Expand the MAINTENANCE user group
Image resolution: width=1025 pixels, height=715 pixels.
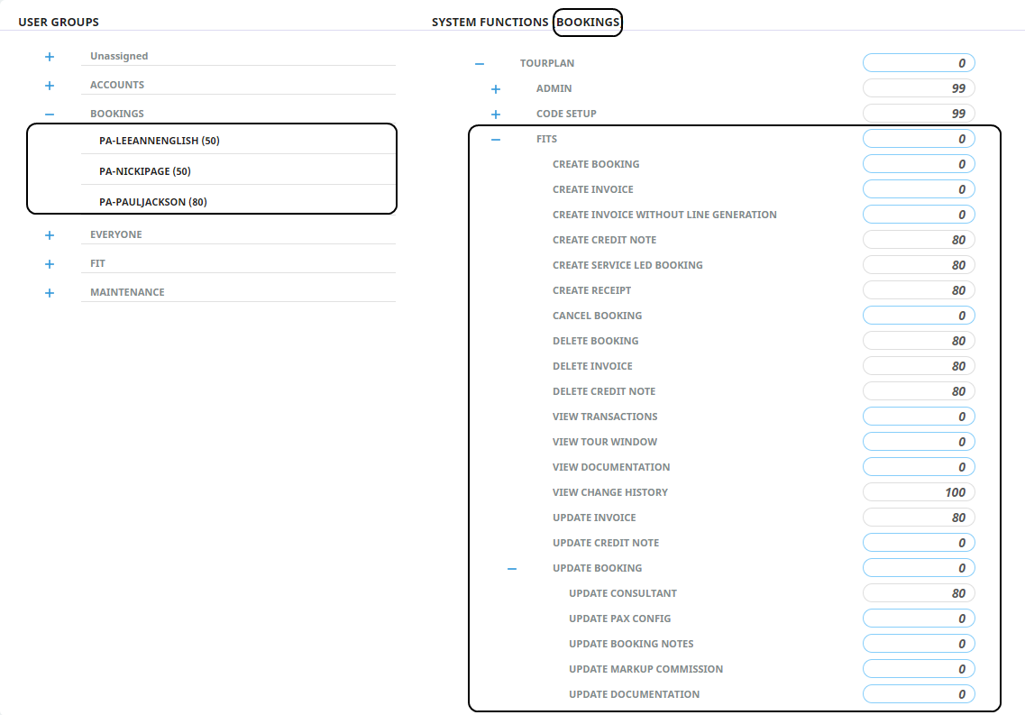click(x=50, y=293)
